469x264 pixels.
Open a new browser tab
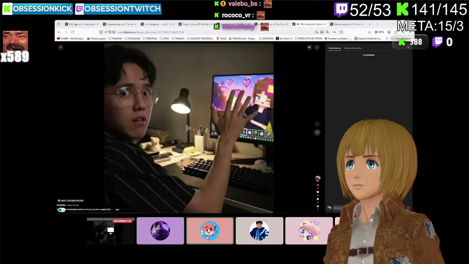pyautogui.click(x=370, y=24)
